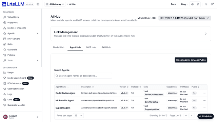
Task: Sort table by Agent Name
Action: point(62,87)
